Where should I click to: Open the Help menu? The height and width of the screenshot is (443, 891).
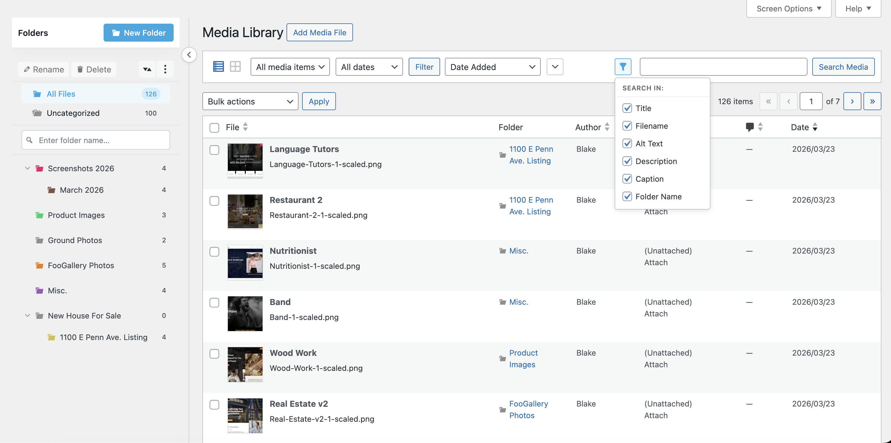[858, 8]
